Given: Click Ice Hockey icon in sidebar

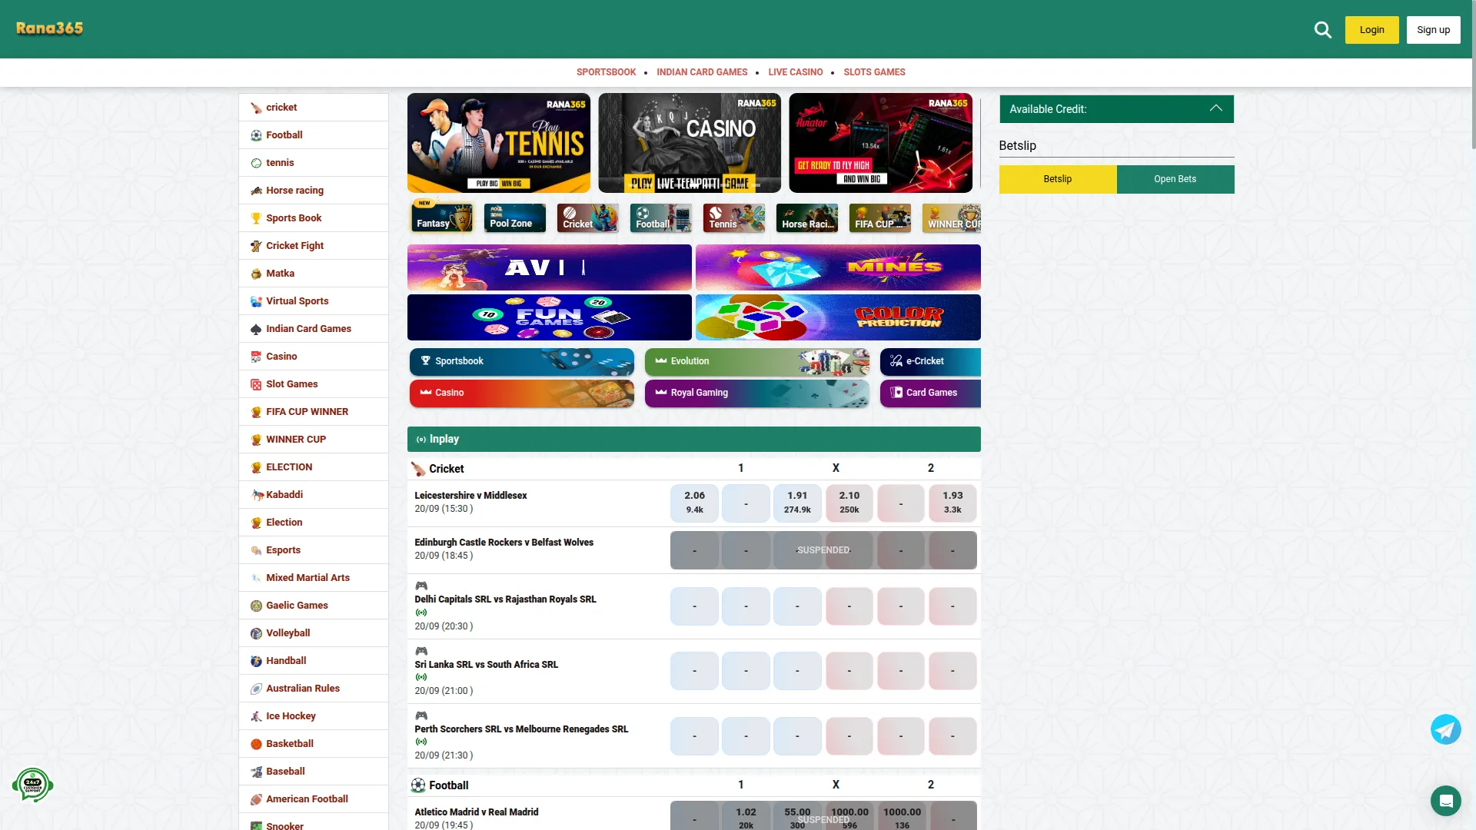Looking at the screenshot, I should (256, 716).
